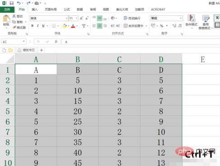220x166 pixels.
Task: Open font group dialog launcher
Action: (x=88, y=34)
